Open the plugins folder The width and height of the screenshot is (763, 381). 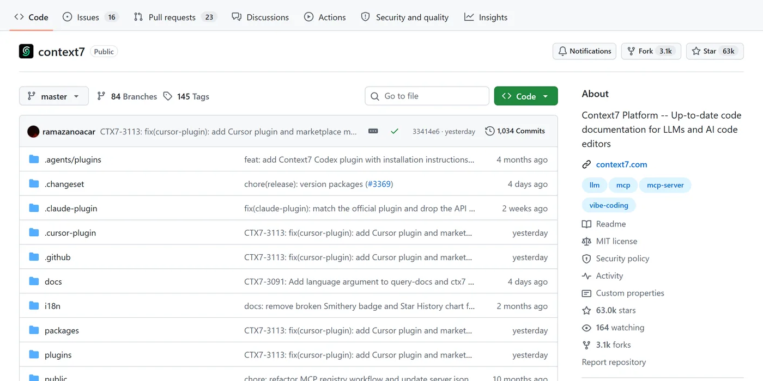[x=58, y=355]
